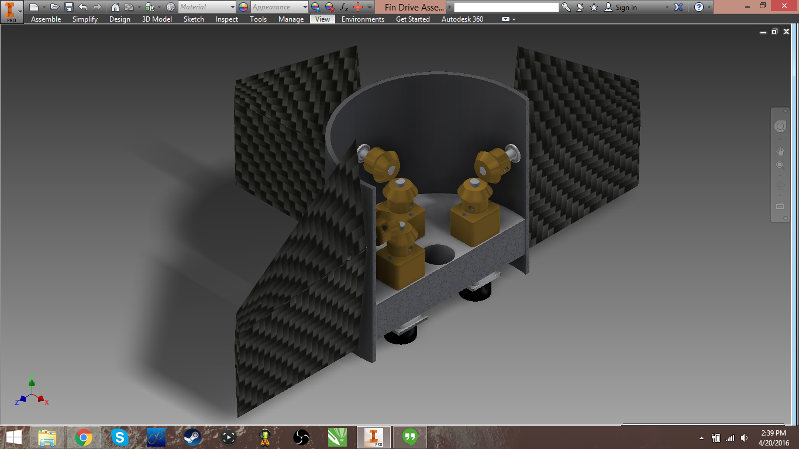The width and height of the screenshot is (799, 449).
Task: Open the 3D Model ribbon tab
Action: pyautogui.click(x=157, y=19)
